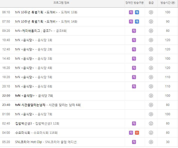
Task: Open the 06:10 program 도깨비 13화
Action: [46, 12]
